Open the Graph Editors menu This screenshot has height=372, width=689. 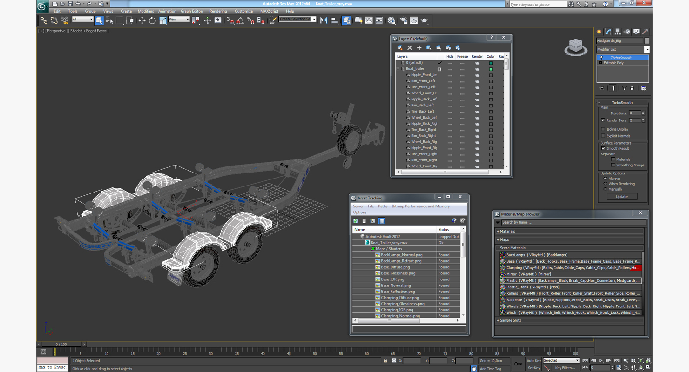coord(192,11)
